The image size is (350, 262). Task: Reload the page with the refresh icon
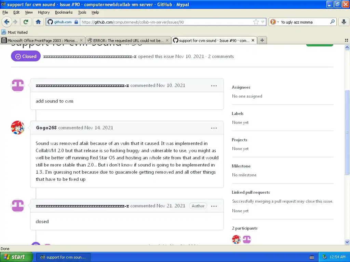tap(26, 22)
